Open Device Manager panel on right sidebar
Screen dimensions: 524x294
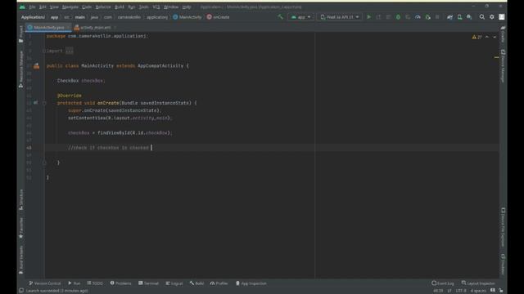503,66
